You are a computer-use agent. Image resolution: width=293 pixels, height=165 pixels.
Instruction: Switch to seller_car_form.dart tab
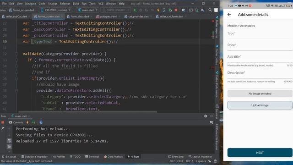[171, 16]
